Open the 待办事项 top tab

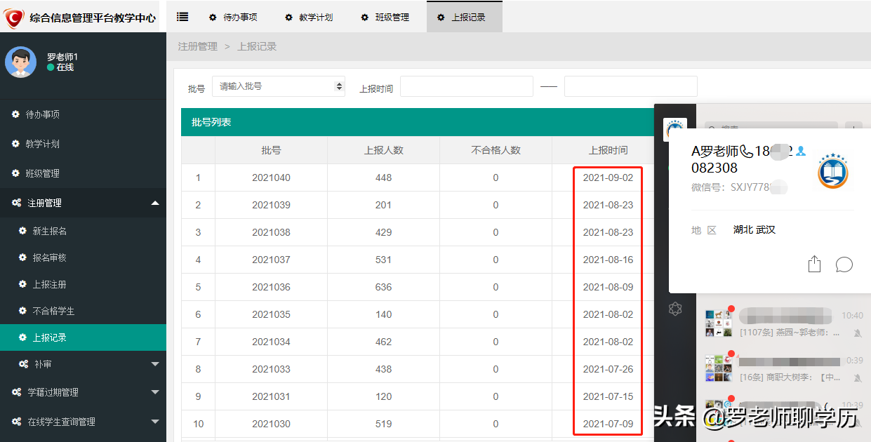[x=233, y=17]
